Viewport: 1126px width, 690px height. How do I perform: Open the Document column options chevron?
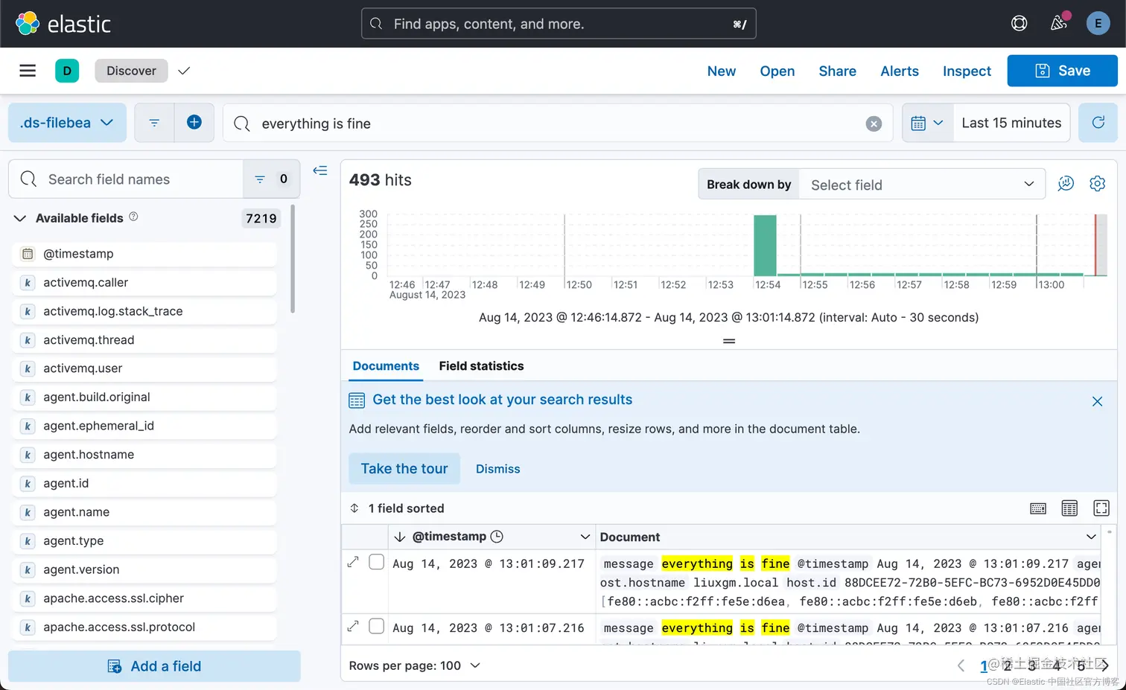coord(1091,537)
